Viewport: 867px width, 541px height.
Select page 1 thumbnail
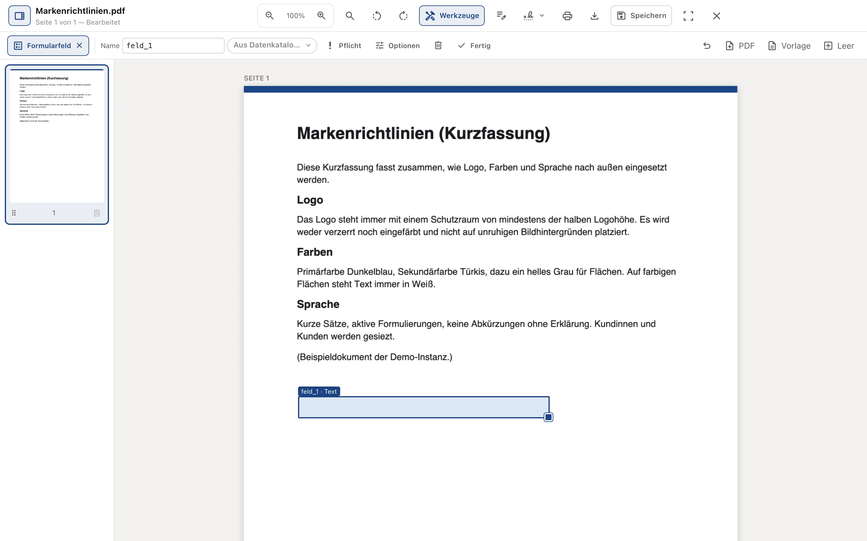[57, 136]
